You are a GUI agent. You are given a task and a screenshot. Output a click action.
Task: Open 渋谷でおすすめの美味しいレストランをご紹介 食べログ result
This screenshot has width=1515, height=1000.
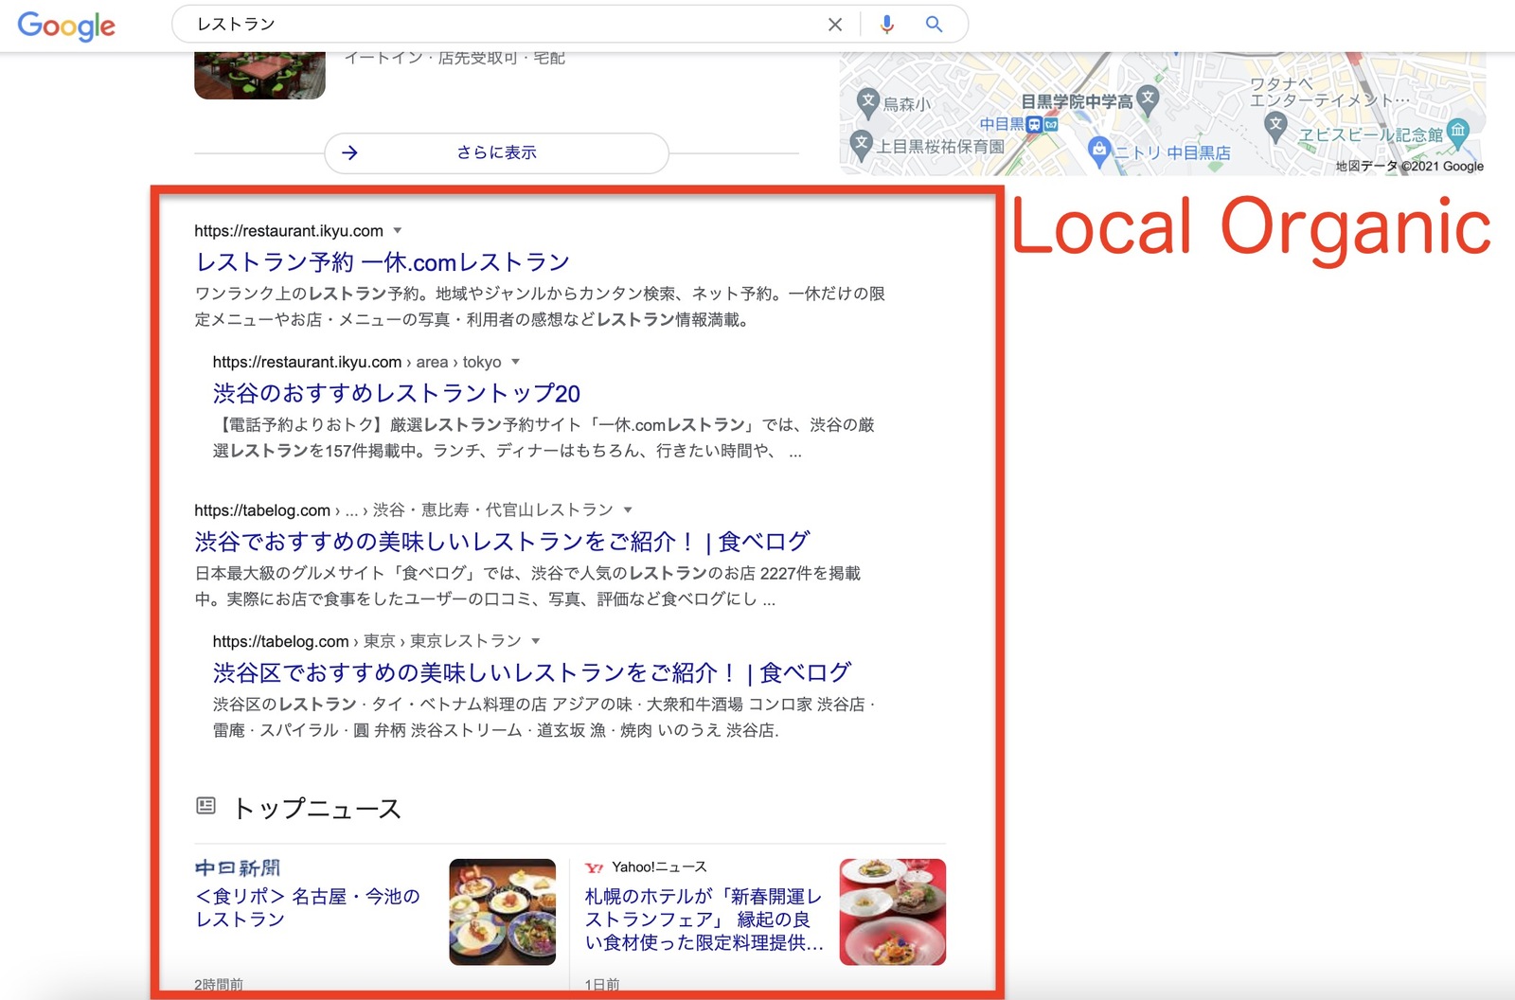coord(503,542)
